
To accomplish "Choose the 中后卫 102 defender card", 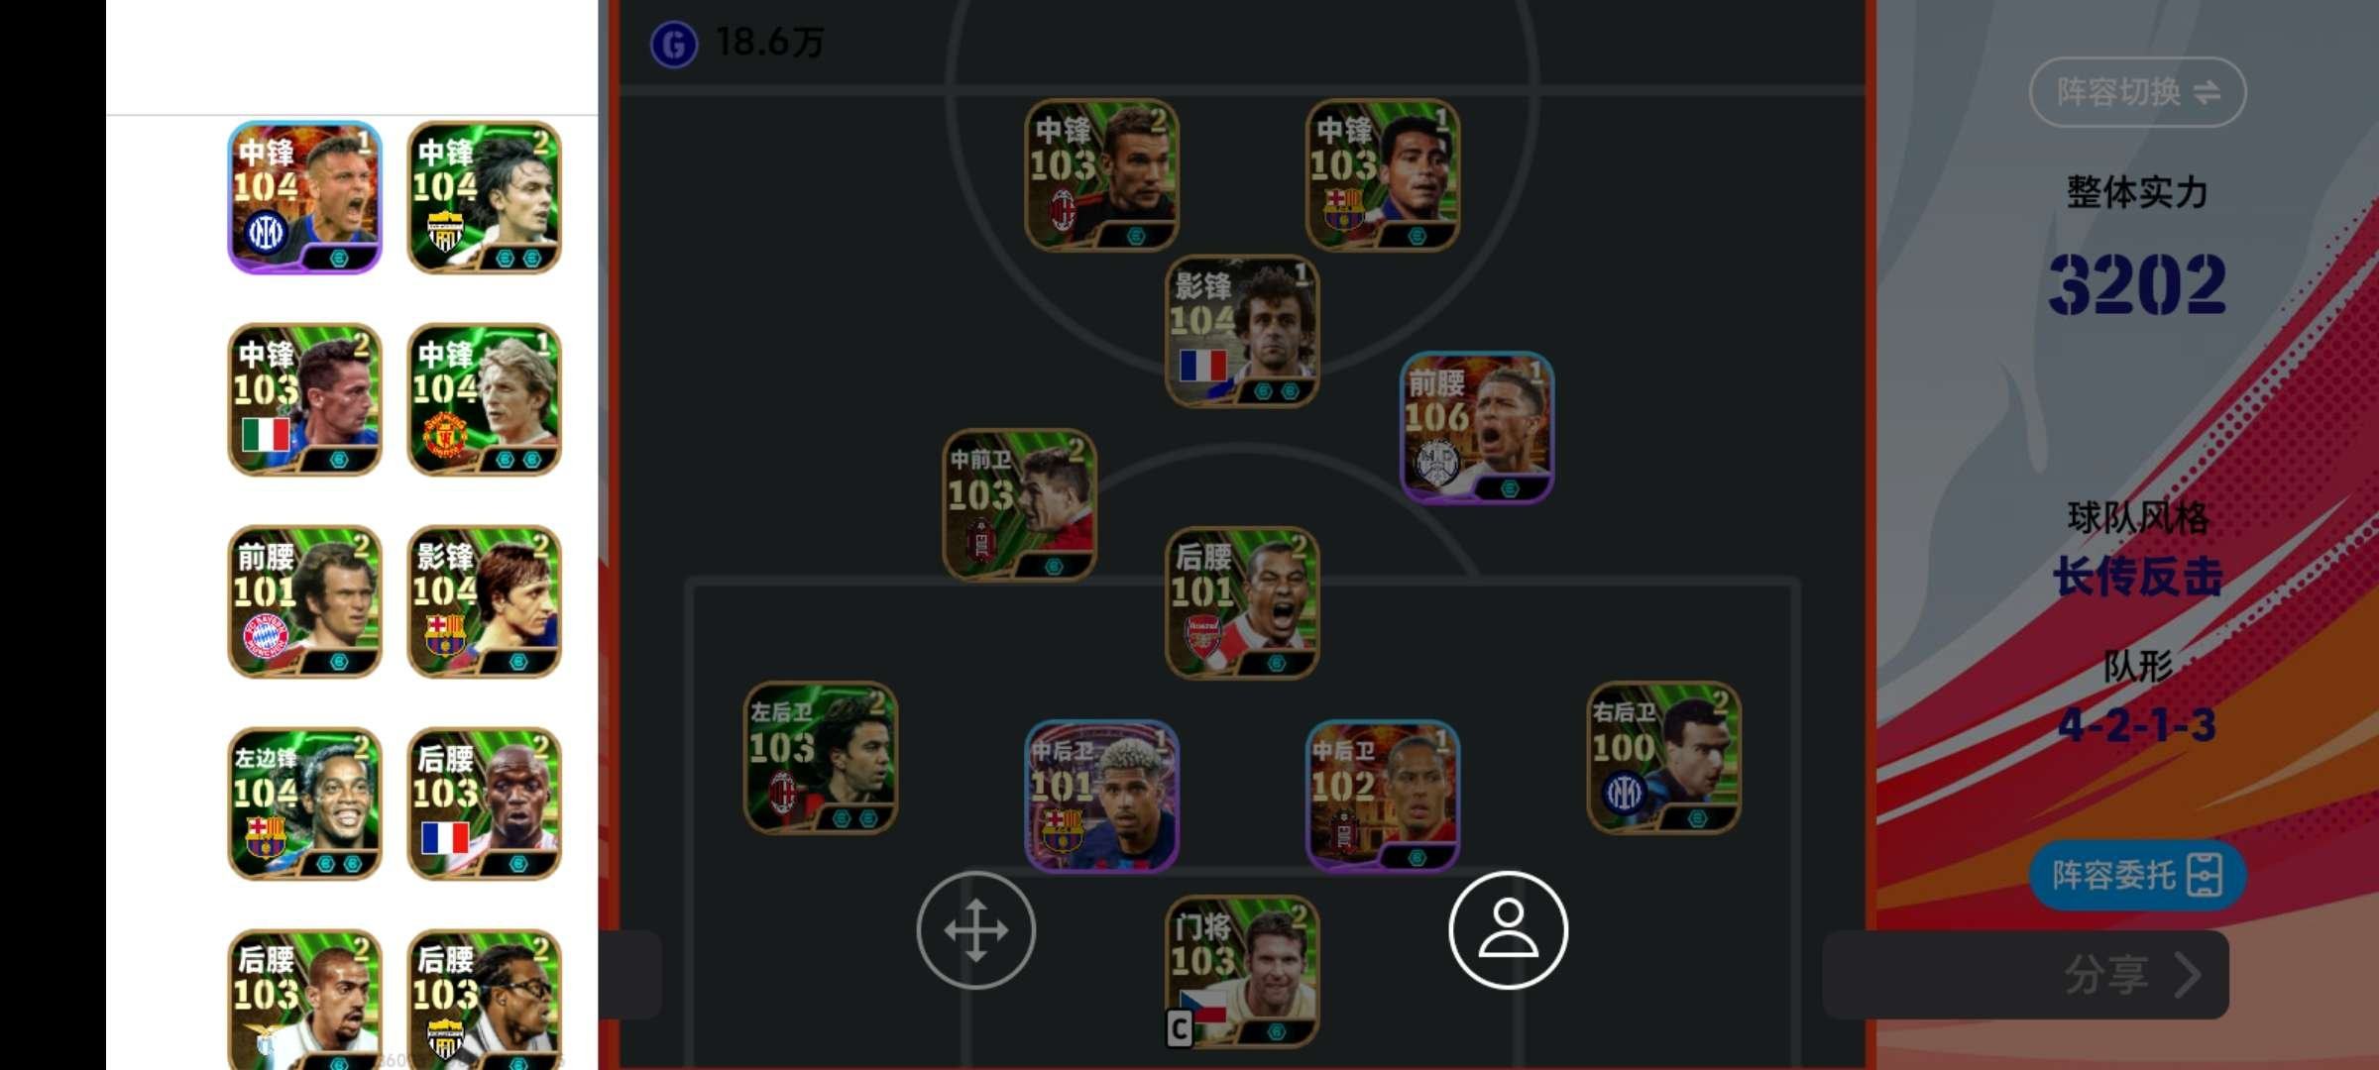I will tap(1383, 796).
